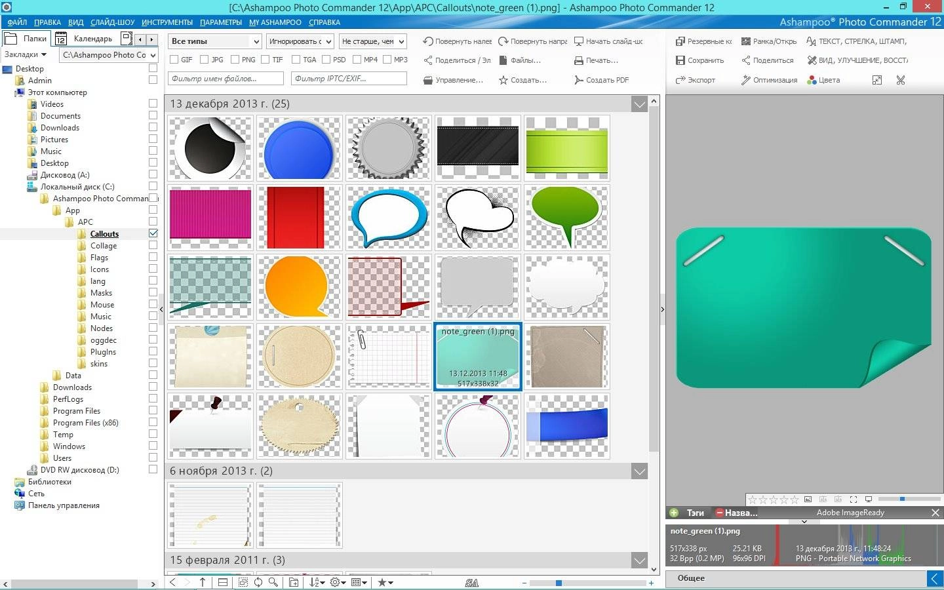944x590 pixels.
Task: Click the Фильтр IPTC/EXIF input field
Action: pyautogui.click(x=349, y=79)
